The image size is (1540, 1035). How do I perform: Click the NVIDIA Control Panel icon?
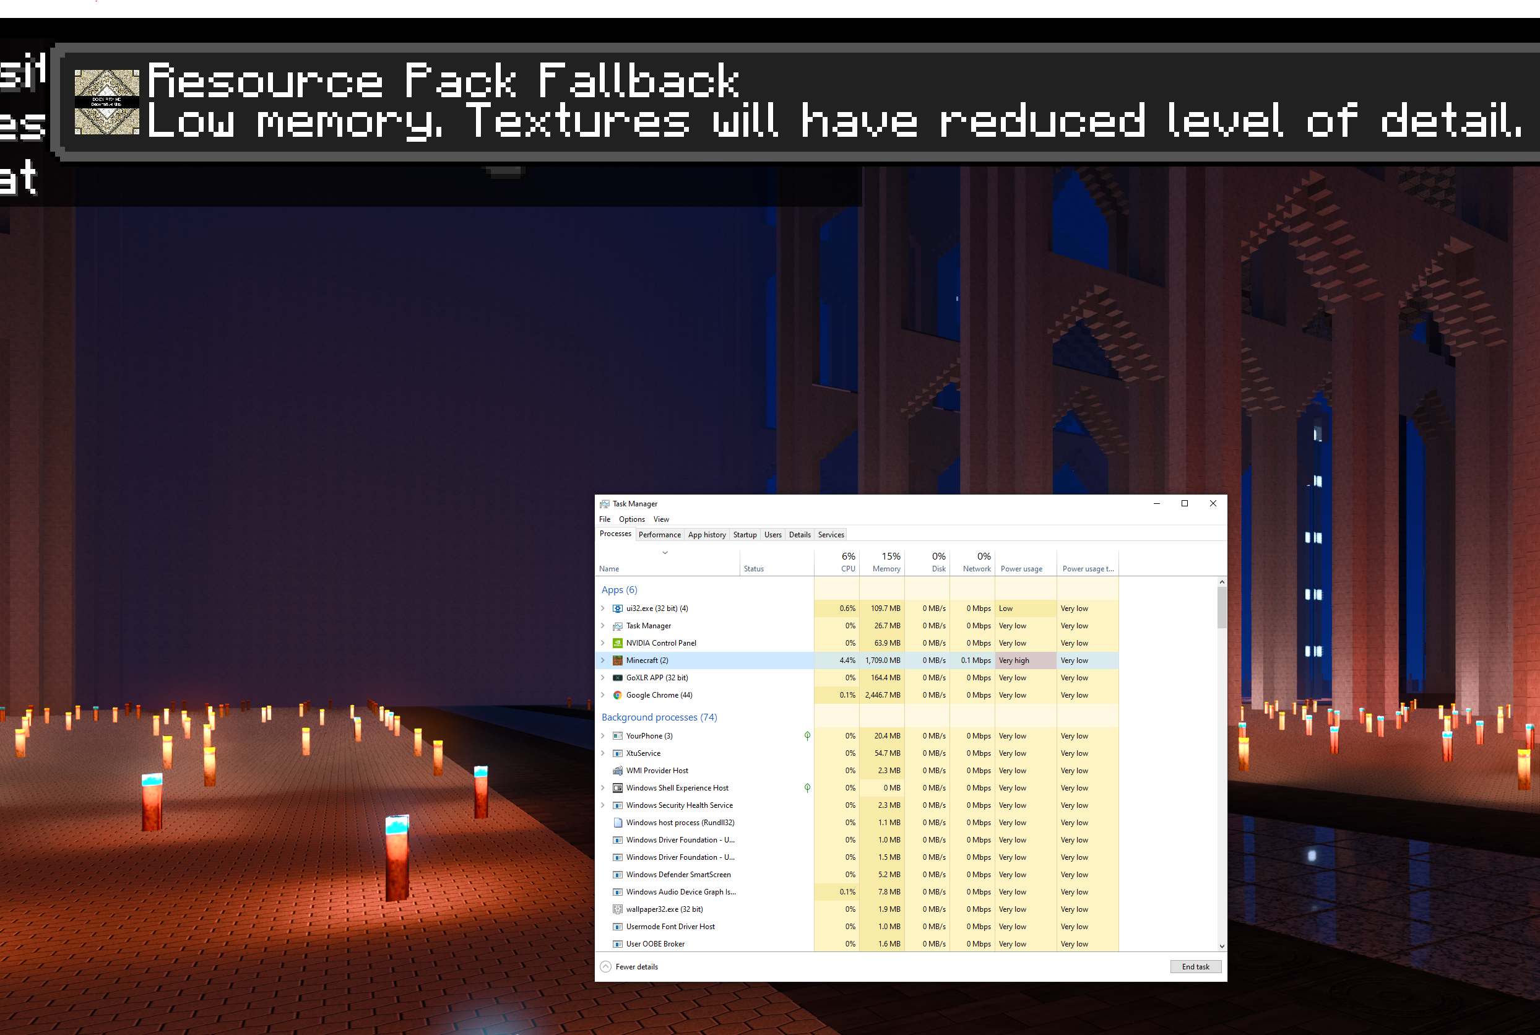pyautogui.click(x=617, y=643)
